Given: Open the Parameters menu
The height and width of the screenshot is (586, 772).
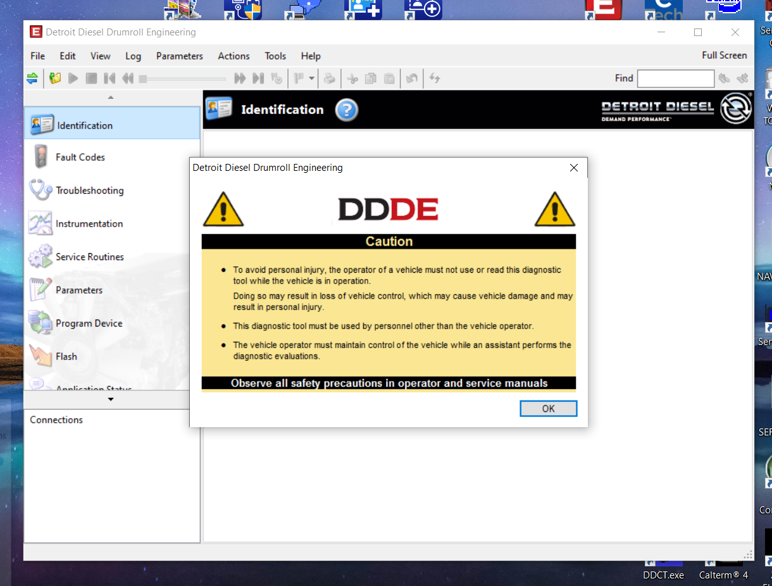Looking at the screenshot, I should (180, 56).
